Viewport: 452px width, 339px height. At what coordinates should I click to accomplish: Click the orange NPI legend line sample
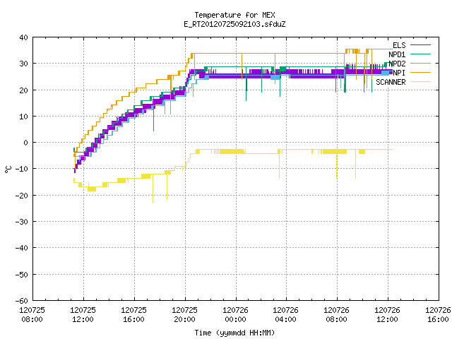click(420, 73)
